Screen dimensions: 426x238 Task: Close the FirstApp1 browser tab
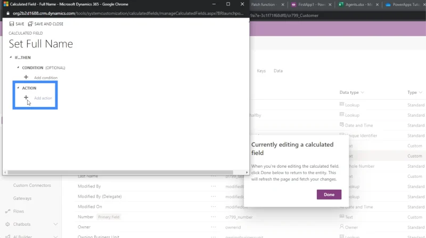tap(330, 5)
